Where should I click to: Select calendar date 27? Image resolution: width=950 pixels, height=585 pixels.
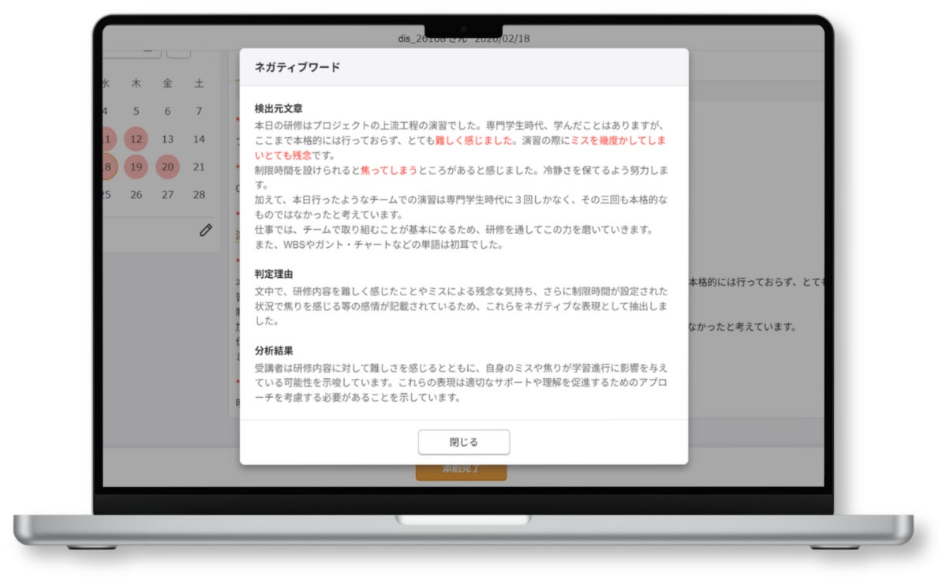pyautogui.click(x=167, y=194)
